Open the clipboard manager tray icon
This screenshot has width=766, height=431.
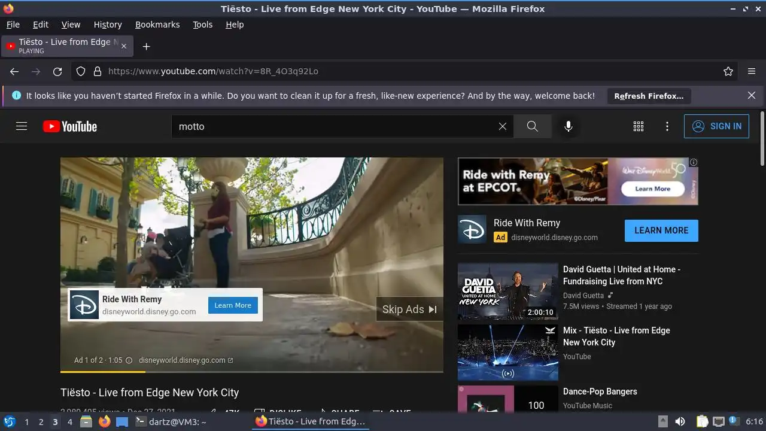[x=703, y=421]
